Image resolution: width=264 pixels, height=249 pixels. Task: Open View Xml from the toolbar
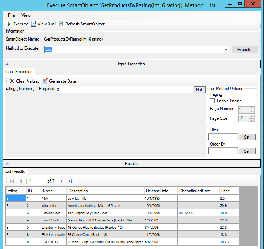[x=34, y=24]
